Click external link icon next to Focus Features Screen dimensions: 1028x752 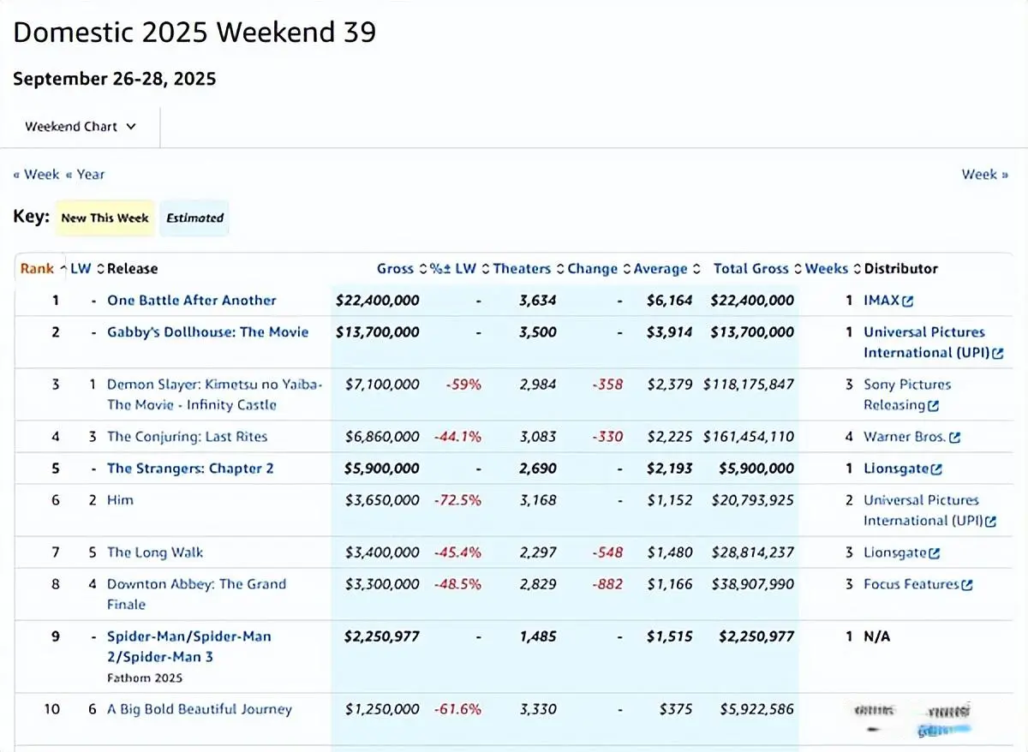click(967, 585)
